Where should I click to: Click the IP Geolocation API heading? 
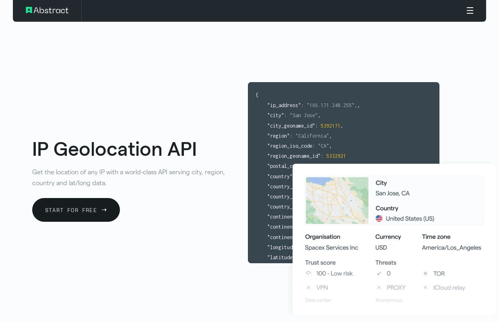(x=114, y=149)
